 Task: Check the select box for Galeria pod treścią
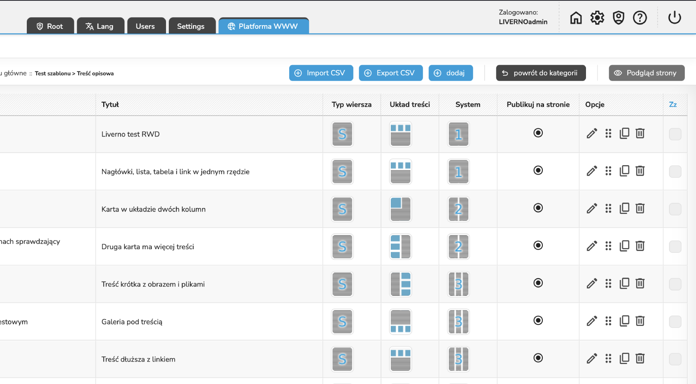[x=675, y=322]
